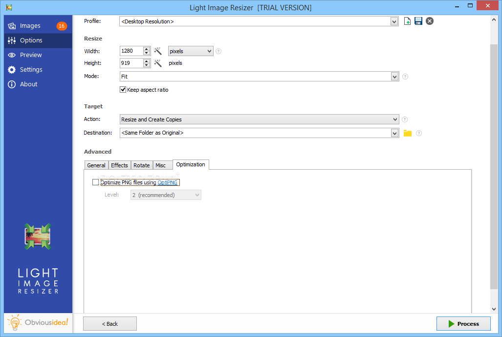Enable Optimize PNG files checkbox
The width and height of the screenshot is (502, 337).
pyautogui.click(x=95, y=182)
